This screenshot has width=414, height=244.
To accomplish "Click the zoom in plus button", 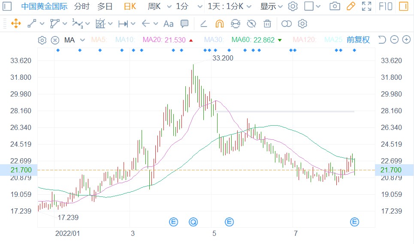I will click(x=405, y=40).
